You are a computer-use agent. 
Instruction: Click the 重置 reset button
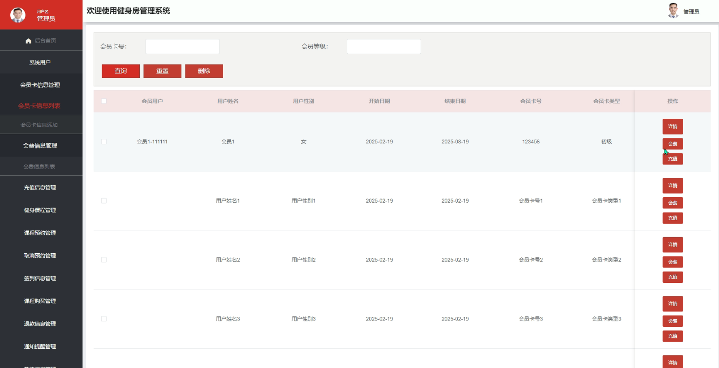point(162,71)
